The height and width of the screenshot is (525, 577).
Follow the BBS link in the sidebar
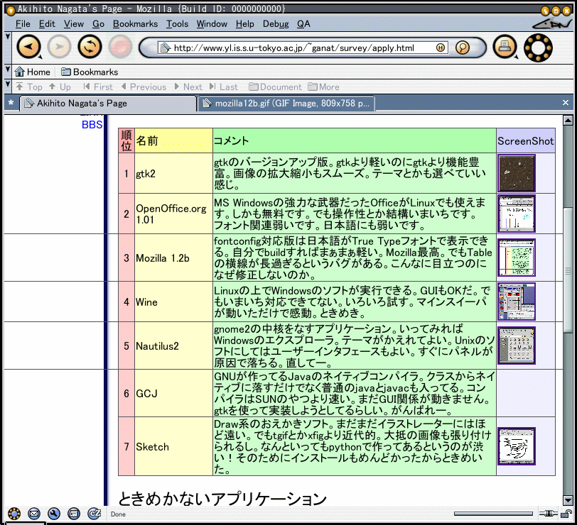[92, 125]
